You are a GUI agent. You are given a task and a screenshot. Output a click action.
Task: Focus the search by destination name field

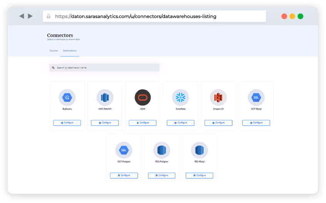tap(104, 68)
